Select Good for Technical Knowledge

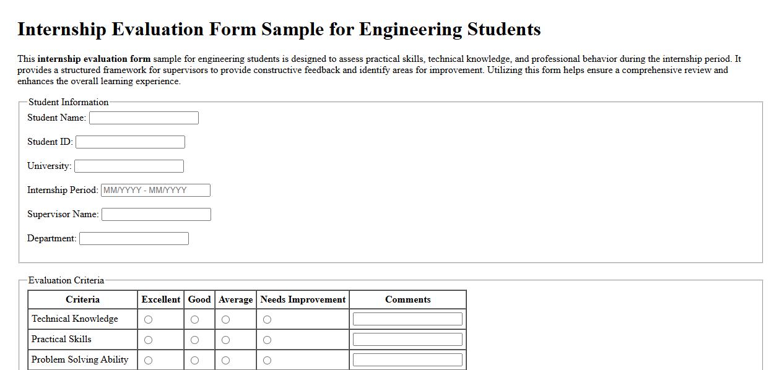[x=194, y=319]
